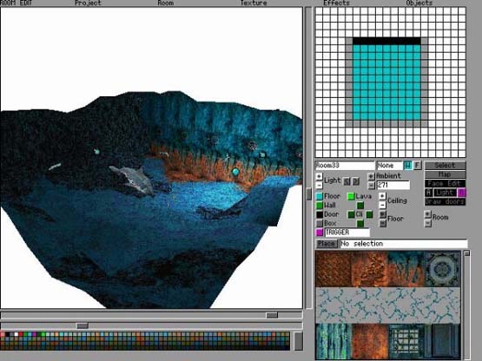Select the metal grate texture
The width and height of the screenshot is (482, 361).
point(406,341)
